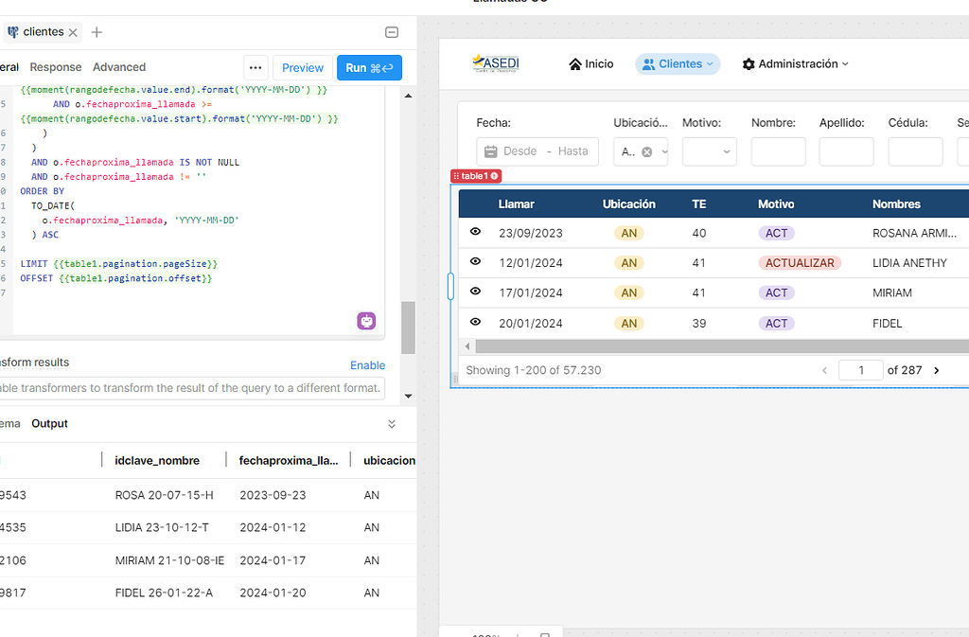Image resolution: width=969 pixels, height=637 pixels.
Task: Collapse the output panel with double chevron
Action: point(392,424)
